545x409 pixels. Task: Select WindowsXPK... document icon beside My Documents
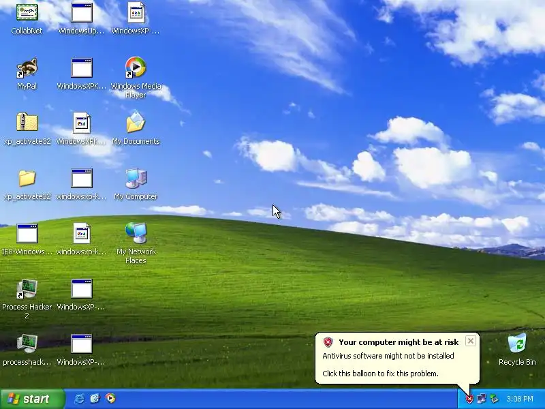pyautogui.click(x=81, y=123)
